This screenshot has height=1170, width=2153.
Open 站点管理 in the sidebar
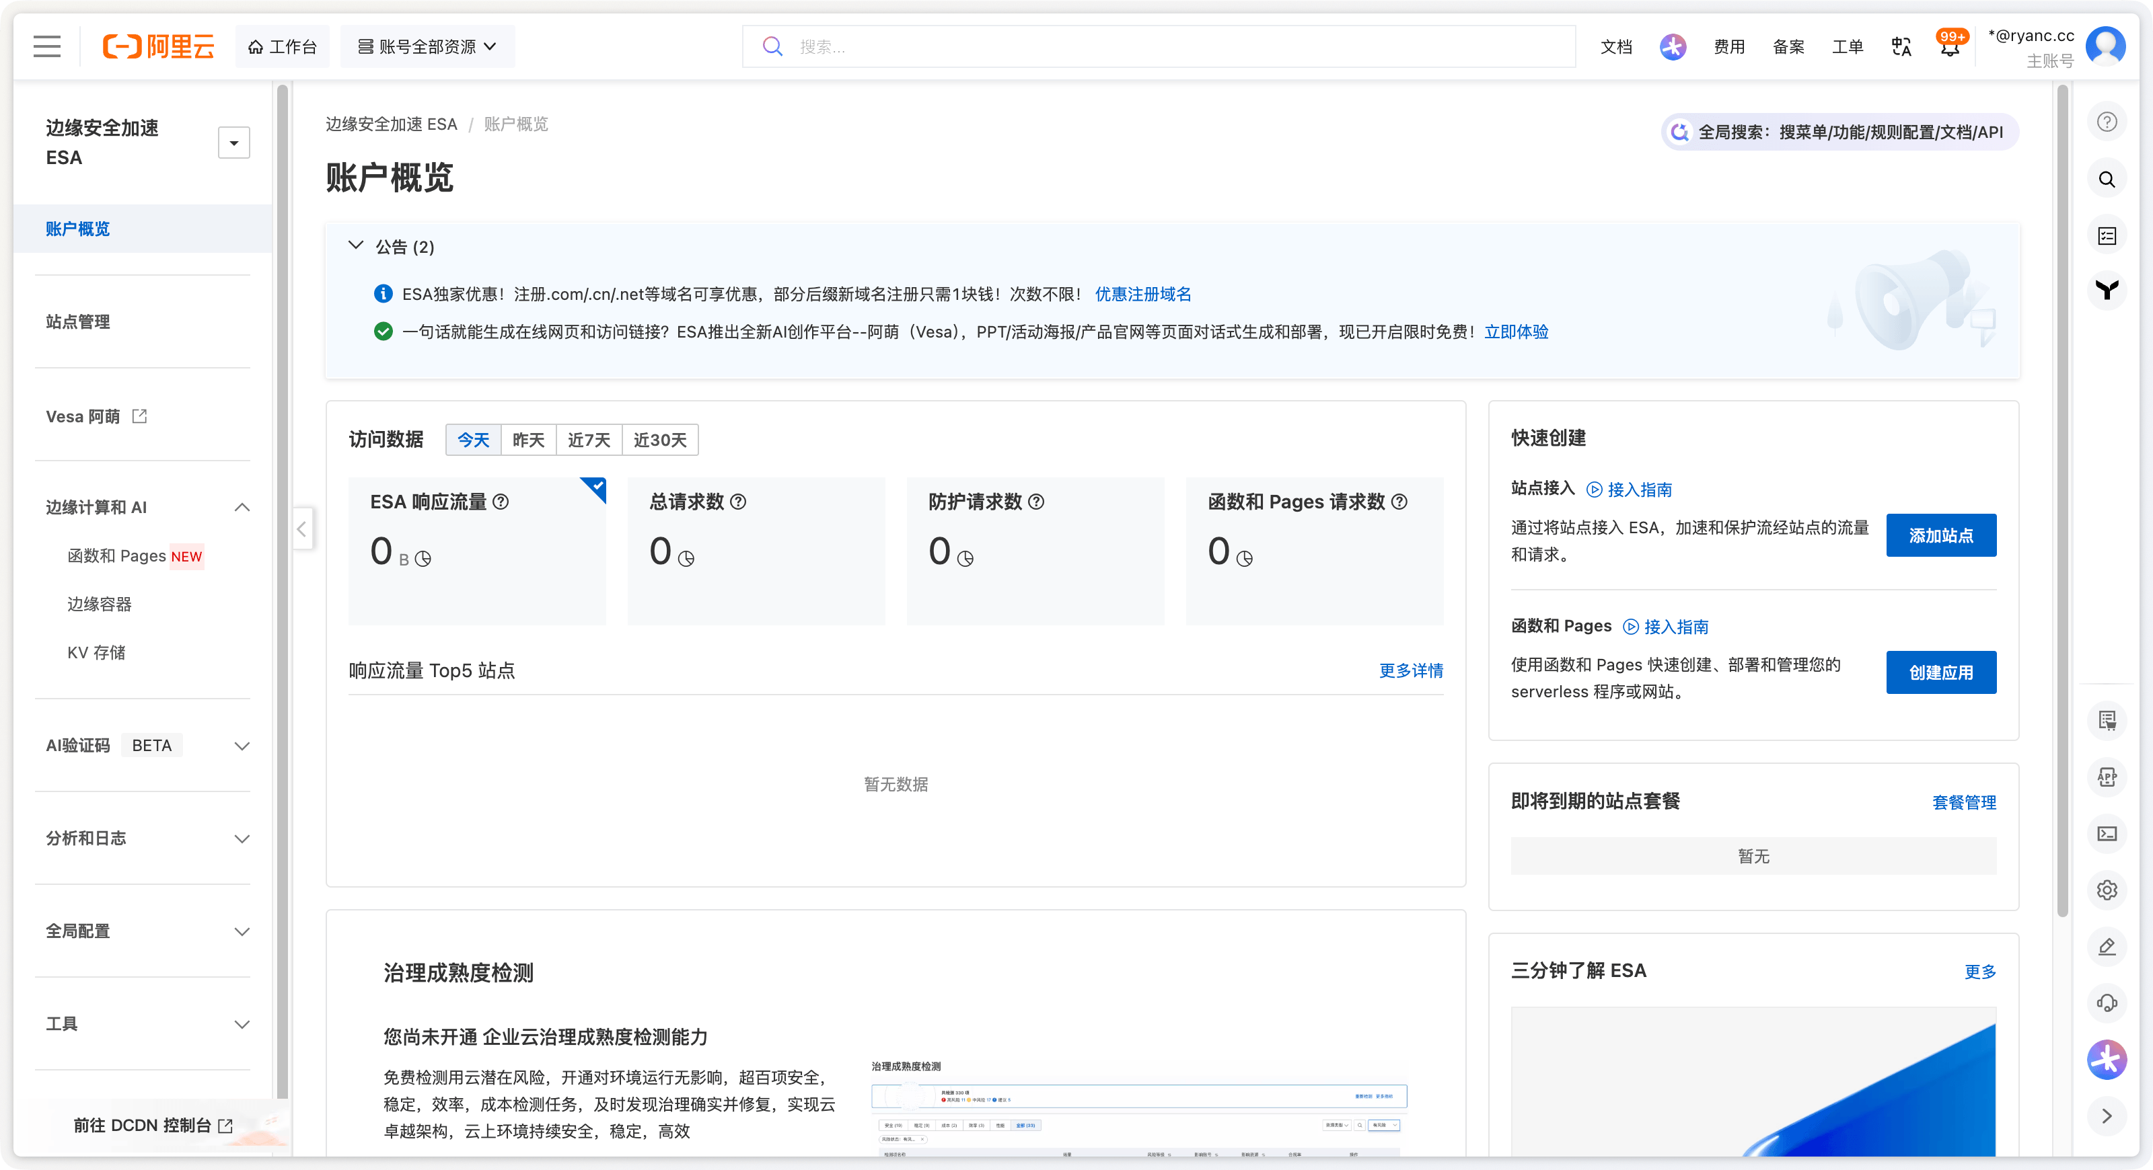coord(78,321)
